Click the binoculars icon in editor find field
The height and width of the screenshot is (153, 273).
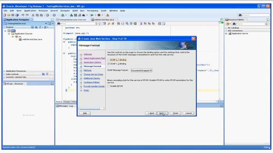pos(59,24)
